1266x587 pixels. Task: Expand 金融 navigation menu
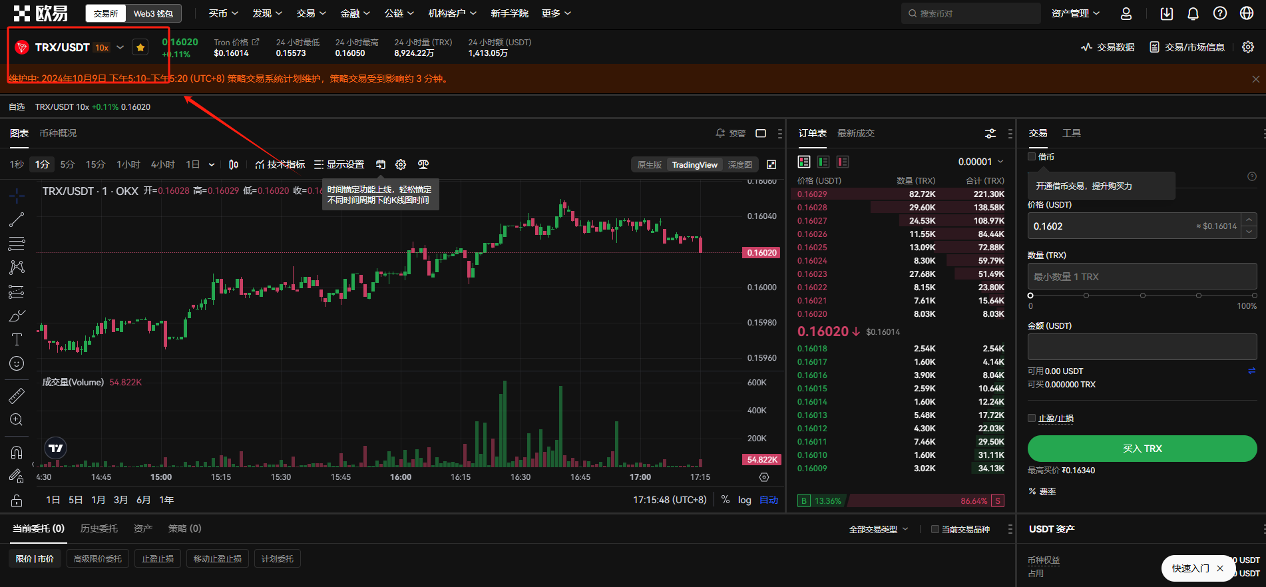coord(355,13)
